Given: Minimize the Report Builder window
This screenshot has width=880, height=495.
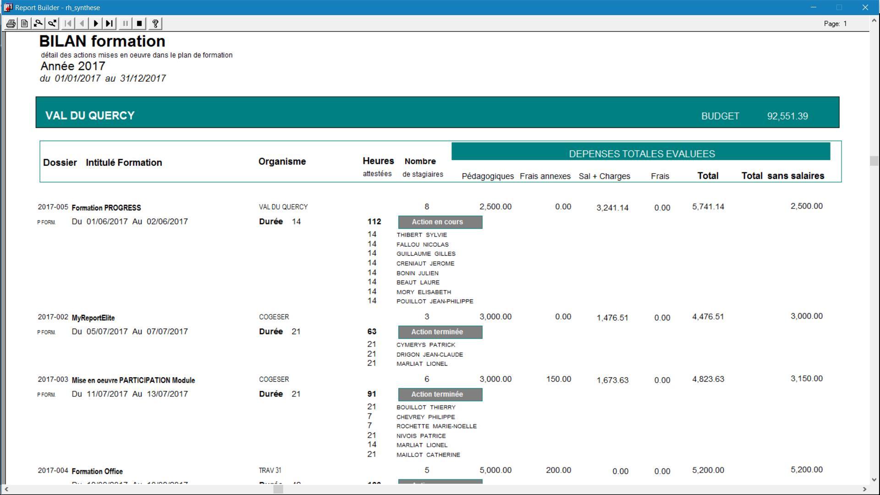Looking at the screenshot, I should pyautogui.click(x=814, y=7).
